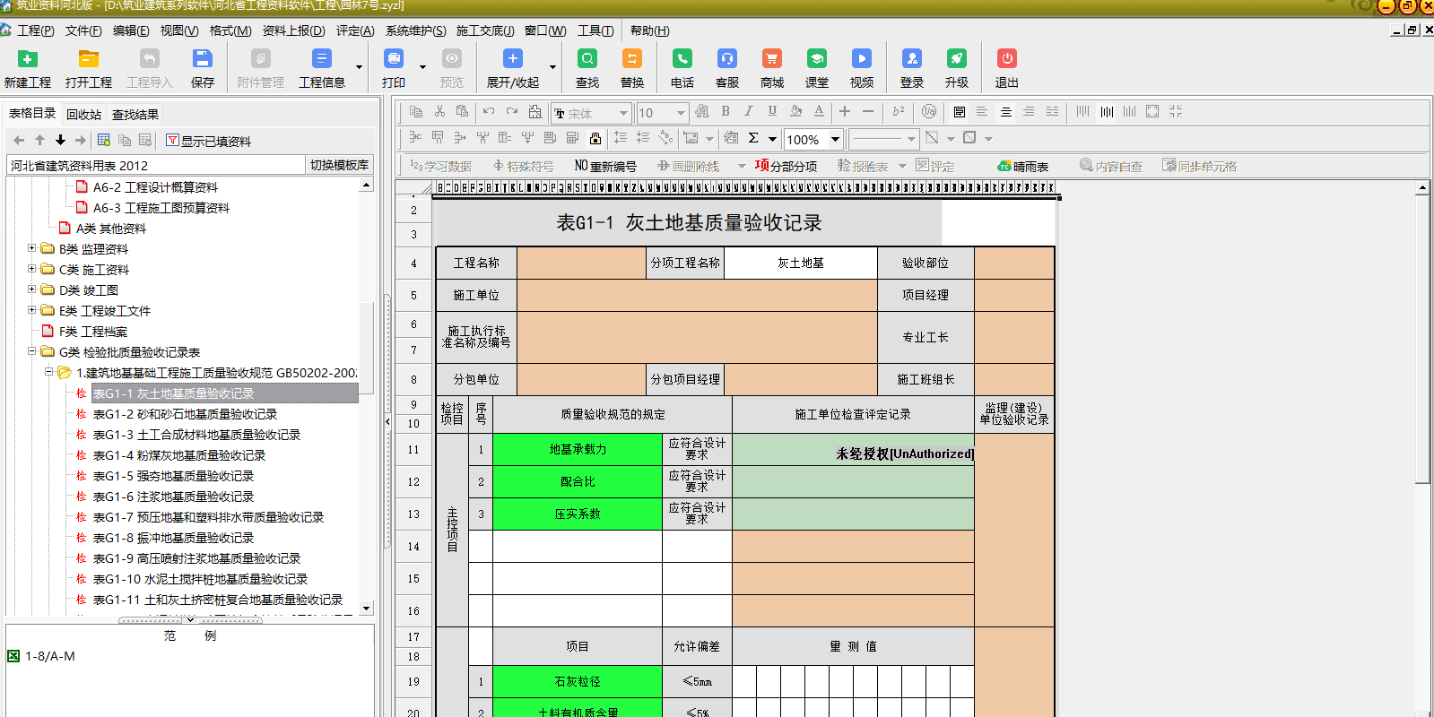Expand the B类 监理资料 tree node
This screenshot has height=717, width=1434.
[32, 248]
